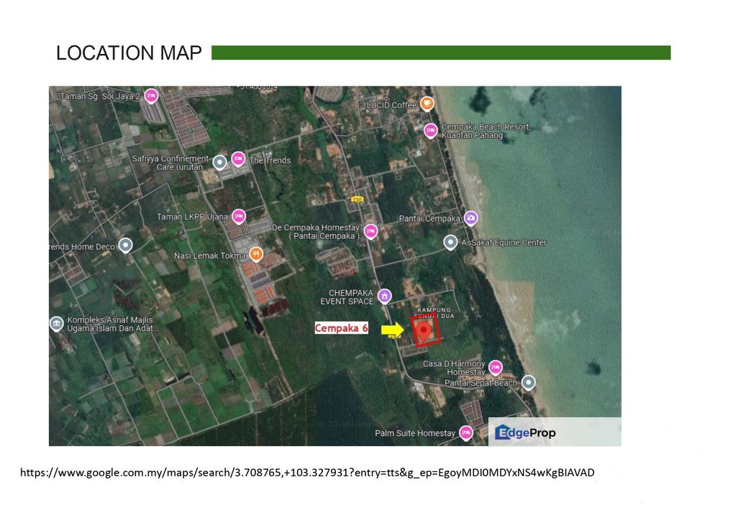Click the route 230 road shield
Image resolution: width=733 pixels, height=518 pixels.
coord(358,199)
